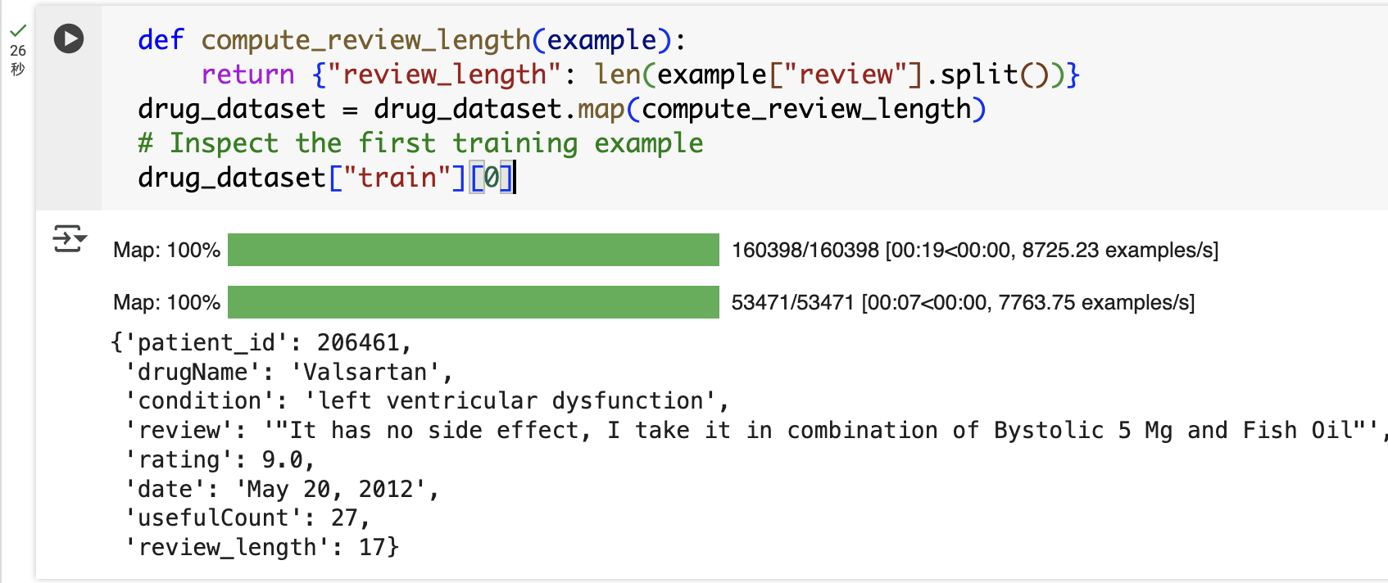1388x583 pixels.
Task: Click the drug_dataset["train"][0] line
Action: click(326, 178)
